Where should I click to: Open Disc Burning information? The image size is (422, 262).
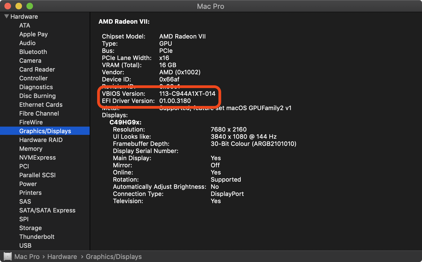(37, 96)
